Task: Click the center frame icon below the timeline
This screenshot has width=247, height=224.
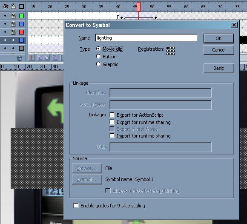Action: [x=32, y=58]
